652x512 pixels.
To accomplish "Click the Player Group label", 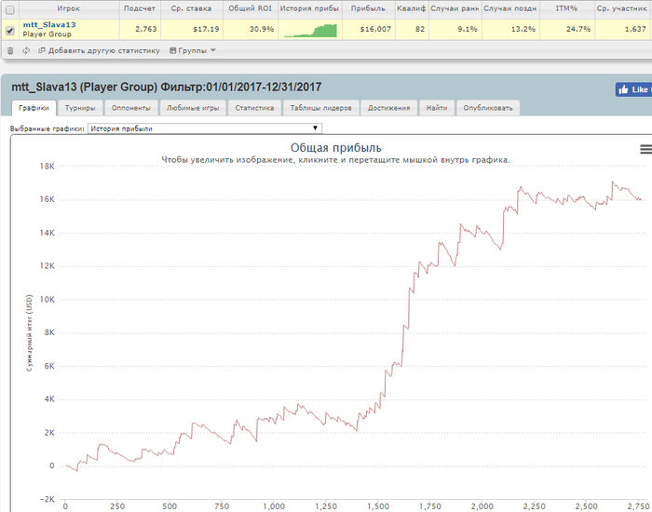I will pyautogui.click(x=47, y=34).
